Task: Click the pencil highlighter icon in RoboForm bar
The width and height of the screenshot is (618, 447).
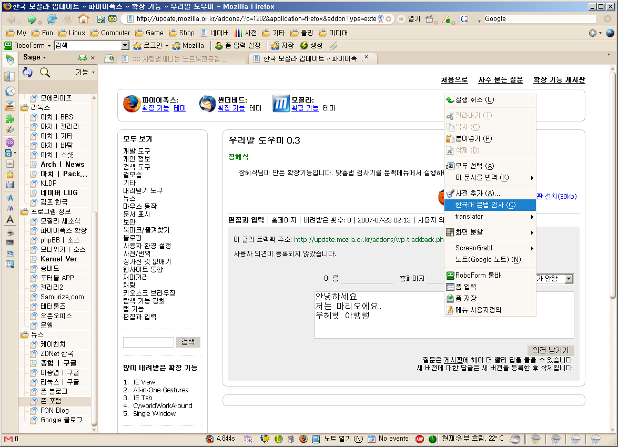Action: click(x=333, y=46)
